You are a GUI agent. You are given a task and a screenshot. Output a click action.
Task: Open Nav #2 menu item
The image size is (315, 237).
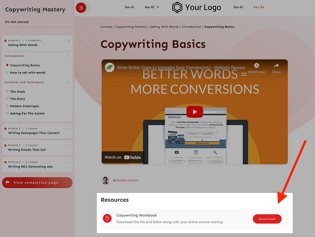coord(150,7)
